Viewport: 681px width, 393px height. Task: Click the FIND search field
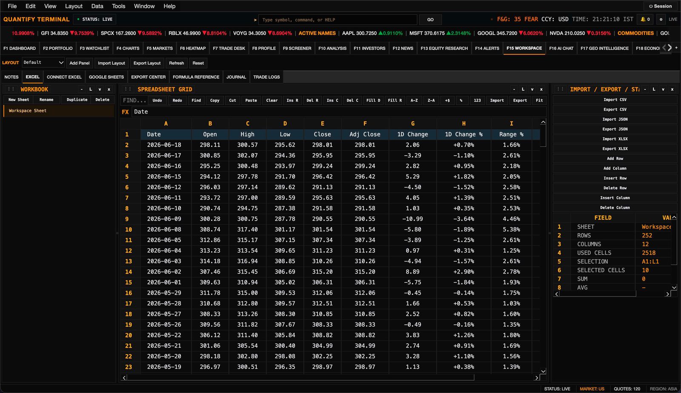click(134, 100)
